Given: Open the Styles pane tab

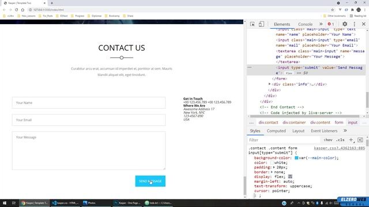Looking at the screenshot, I should [255, 131].
